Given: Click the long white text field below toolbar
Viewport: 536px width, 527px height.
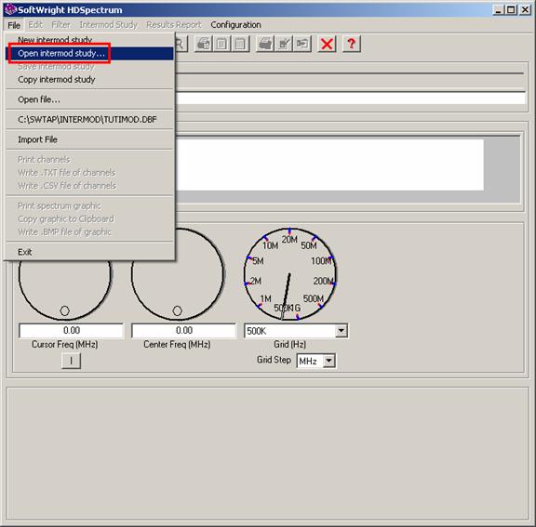Looking at the screenshot, I should pyautogui.click(x=351, y=99).
